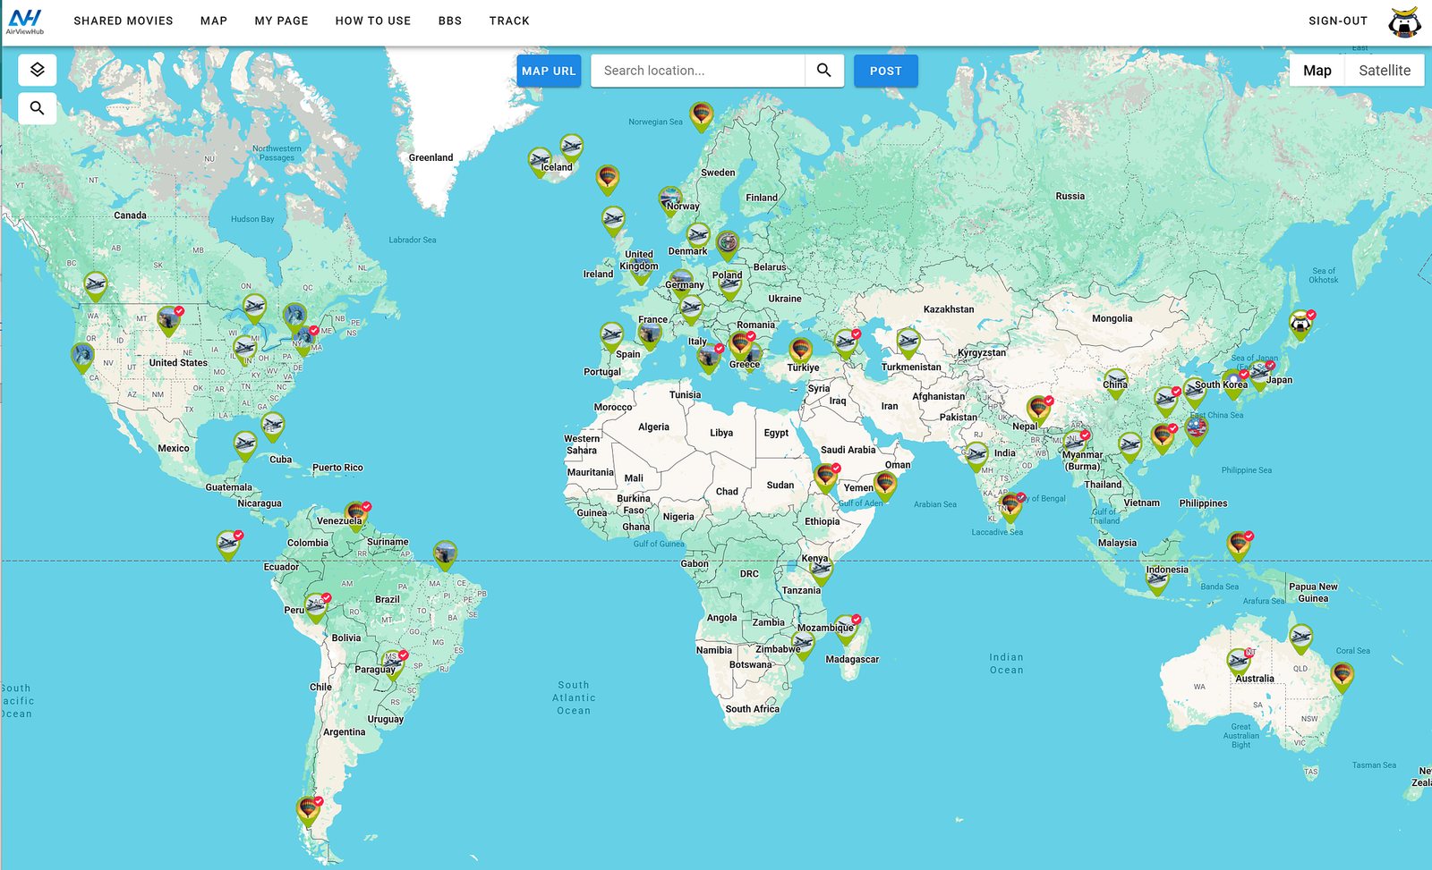Click the MAP URL button

[549, 71]
